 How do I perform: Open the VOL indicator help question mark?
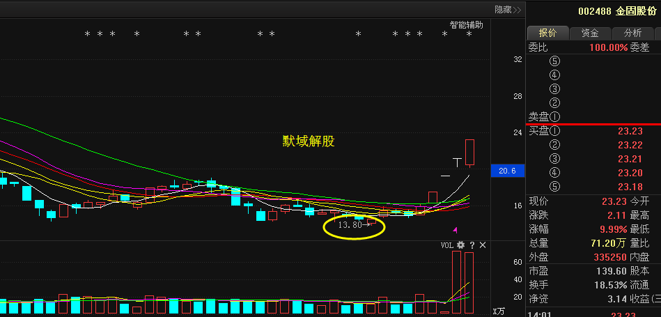pos(472,245)
